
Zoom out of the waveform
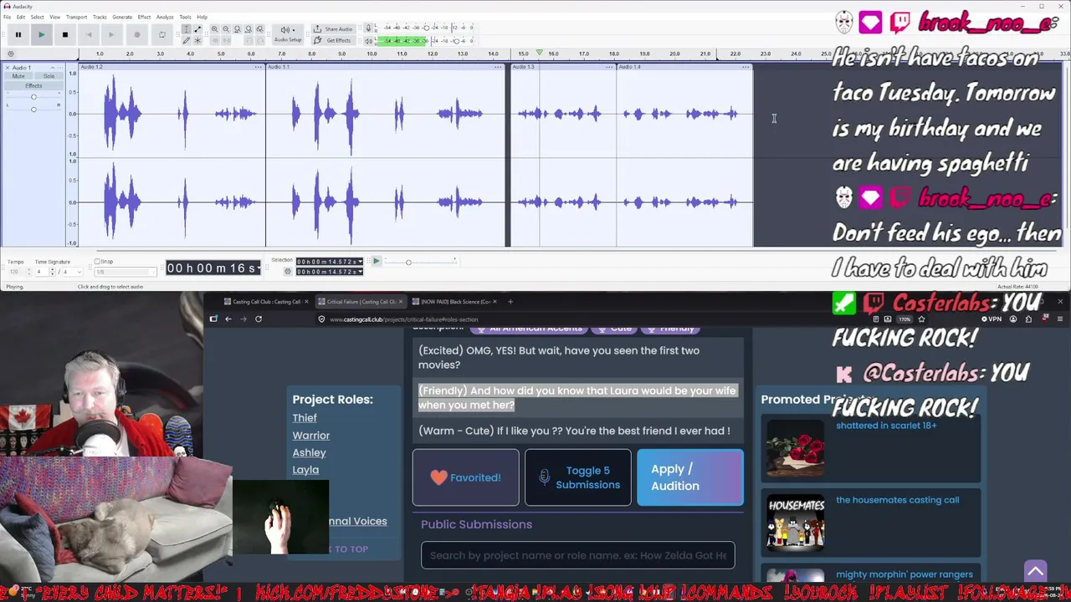(x=226, y=29)
